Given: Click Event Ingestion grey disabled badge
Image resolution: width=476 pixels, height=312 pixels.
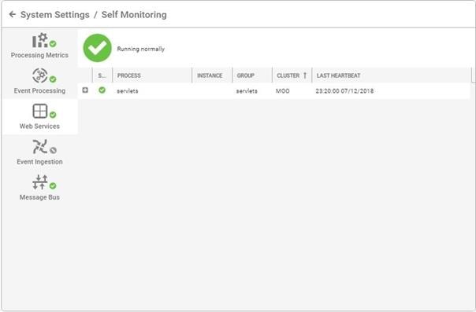Looking at the screenshot, I should [x=53, y=150].
